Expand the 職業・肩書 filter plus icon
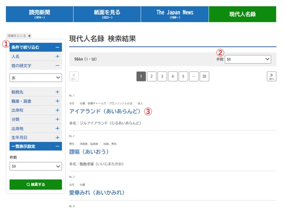 click(x=57, y=101)
